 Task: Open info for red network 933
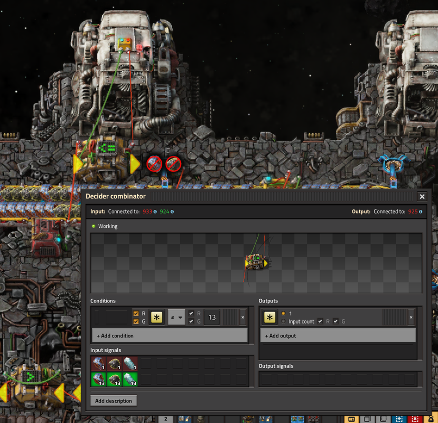click(155, 212)
